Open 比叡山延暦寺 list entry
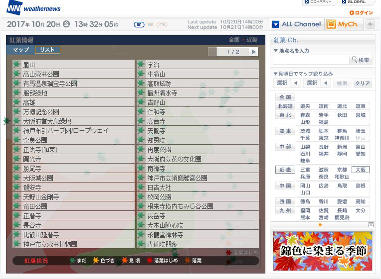Screen dimensions: 381x279 coord(73,234)
